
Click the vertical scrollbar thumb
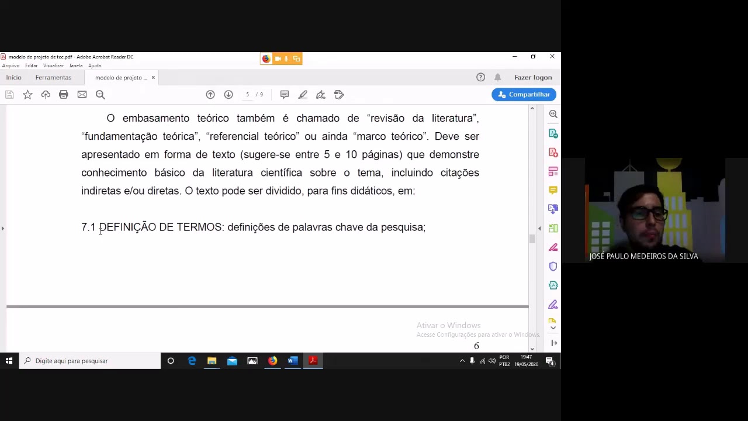[532, 239]
